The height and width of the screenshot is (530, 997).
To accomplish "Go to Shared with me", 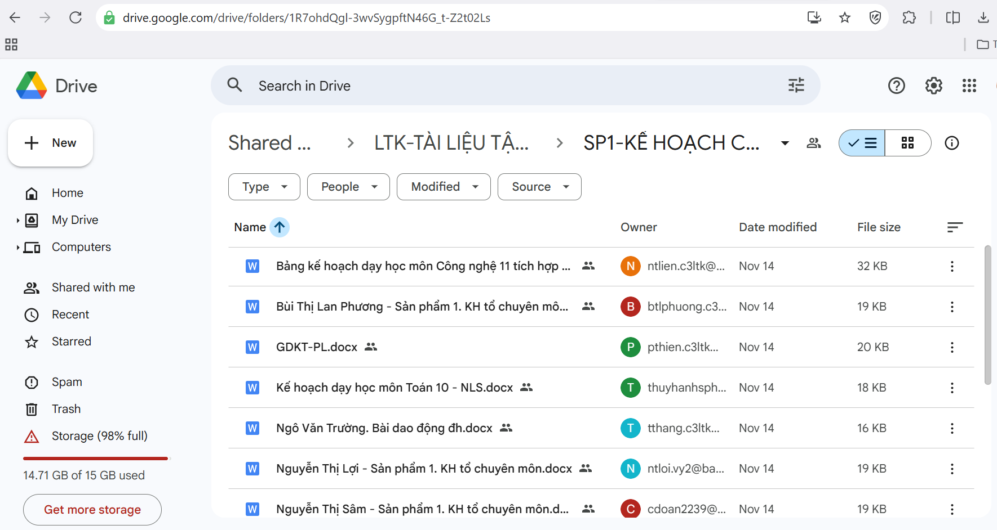I will point(93,288).
